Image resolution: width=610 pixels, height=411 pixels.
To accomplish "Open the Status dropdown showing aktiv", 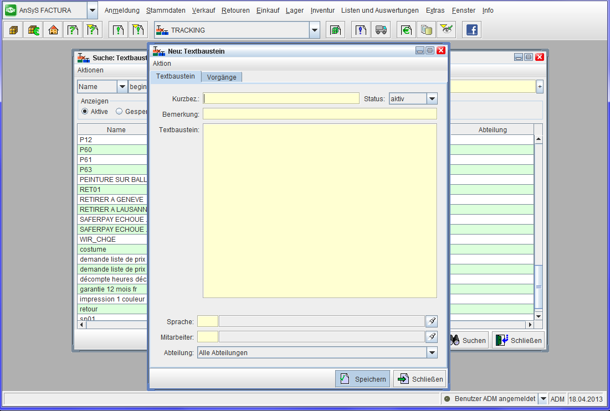I will [x=432, y=98].
